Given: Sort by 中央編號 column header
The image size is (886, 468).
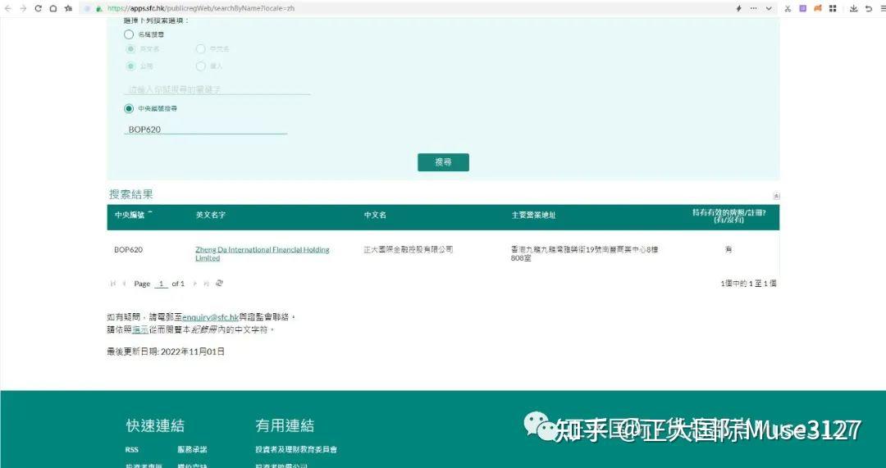Looking at the screenshot, I should pos(130,215).
